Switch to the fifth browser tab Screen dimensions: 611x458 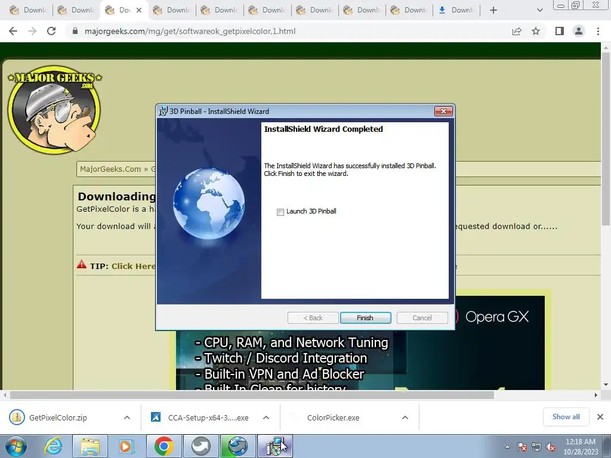tap(219, 10)
